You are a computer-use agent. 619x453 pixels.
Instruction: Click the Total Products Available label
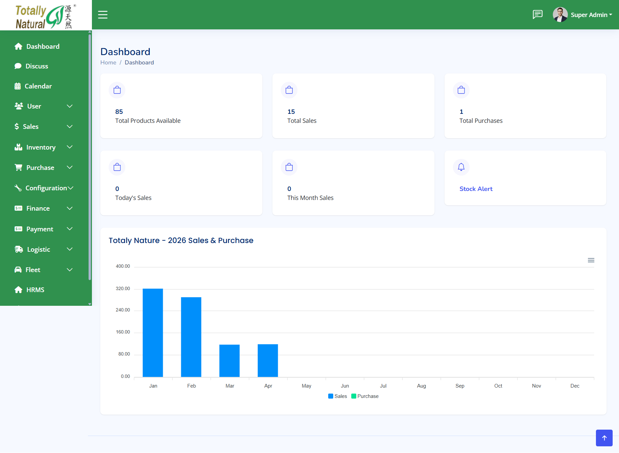point(148,121)
